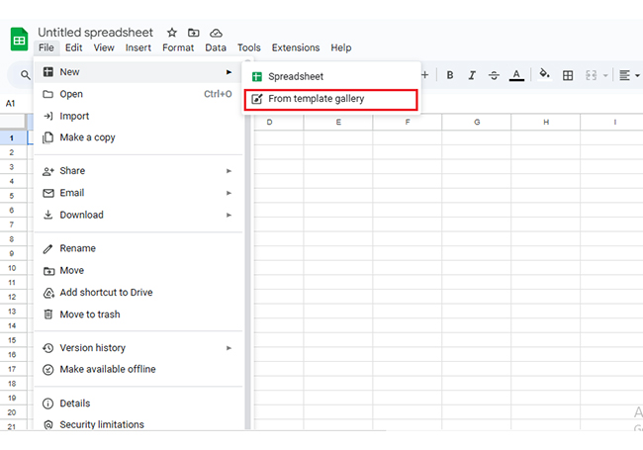
Task: Toggle italic text formatting
Action: pyautogui.click(x=472, y=75)
